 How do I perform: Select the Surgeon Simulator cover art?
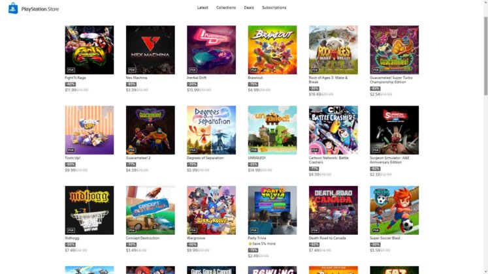[395, 130]
